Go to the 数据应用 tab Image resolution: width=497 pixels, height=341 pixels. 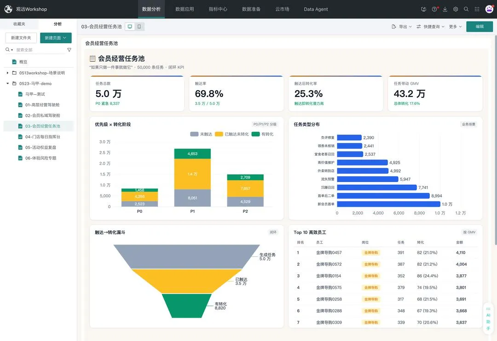(185, 9)
